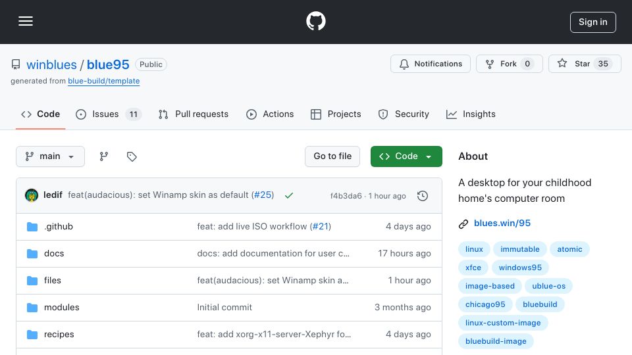The image size is (632, 355).
Task: Click the modules folder icon
Action: [x=32, y=308]
